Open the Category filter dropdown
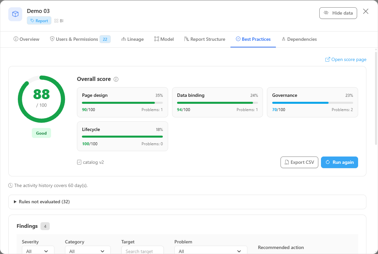378x254 pixels. [x=88, y=251]
